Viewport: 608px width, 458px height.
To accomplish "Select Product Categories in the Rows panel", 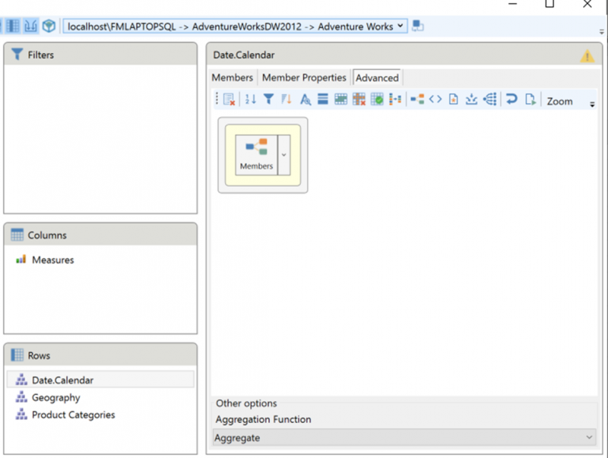I will 72,415.
